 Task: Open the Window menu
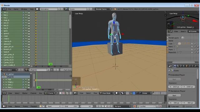(x=24, y=9)
